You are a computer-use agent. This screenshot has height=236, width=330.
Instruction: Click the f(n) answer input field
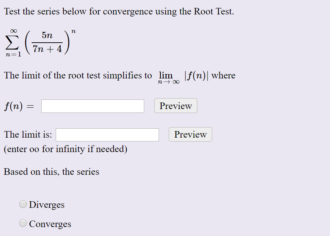click(x=92, y=106)
